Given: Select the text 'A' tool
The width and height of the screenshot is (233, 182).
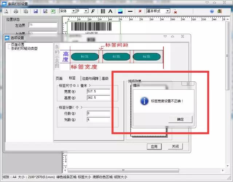Looking at the screenshot, I should (x=110, y=11).
